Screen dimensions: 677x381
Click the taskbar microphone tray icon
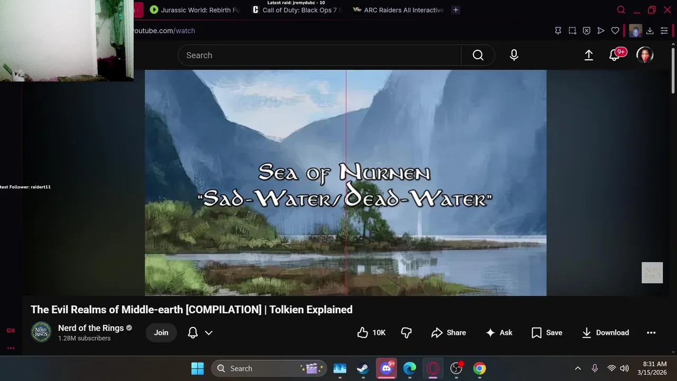(x=595, y=368)
